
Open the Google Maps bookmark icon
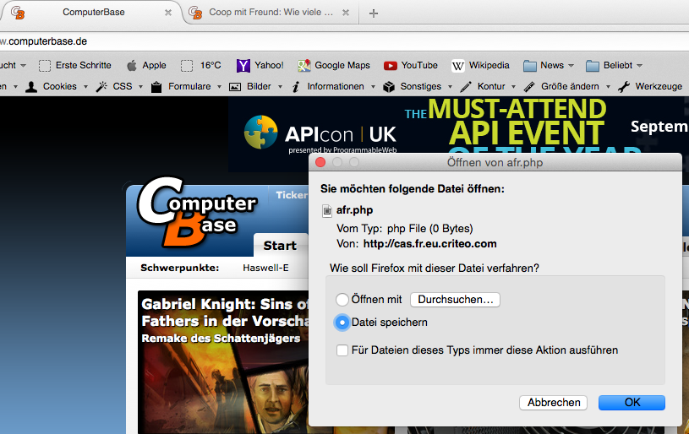coord(304,65)
